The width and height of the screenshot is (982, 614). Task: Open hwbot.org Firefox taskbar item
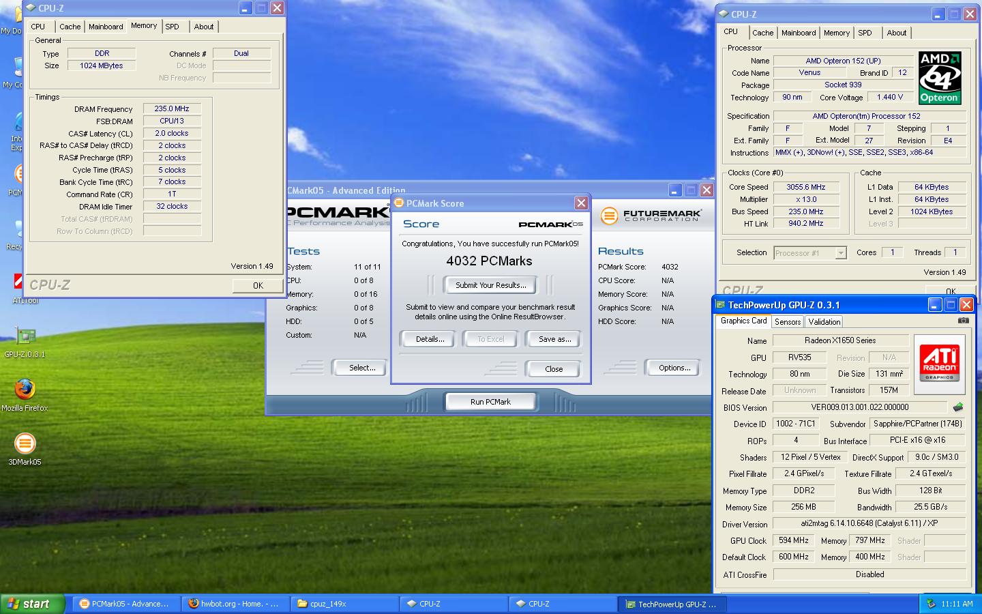(235, 604)
